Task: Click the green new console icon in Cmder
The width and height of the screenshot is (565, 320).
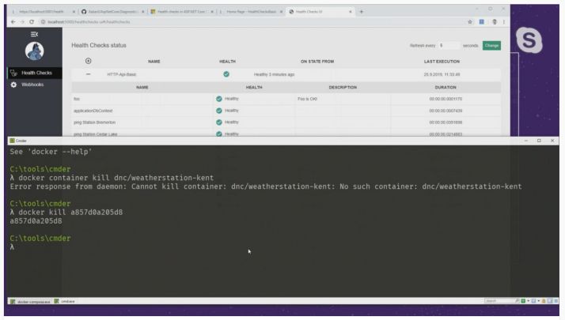Action: coord(523,301)
